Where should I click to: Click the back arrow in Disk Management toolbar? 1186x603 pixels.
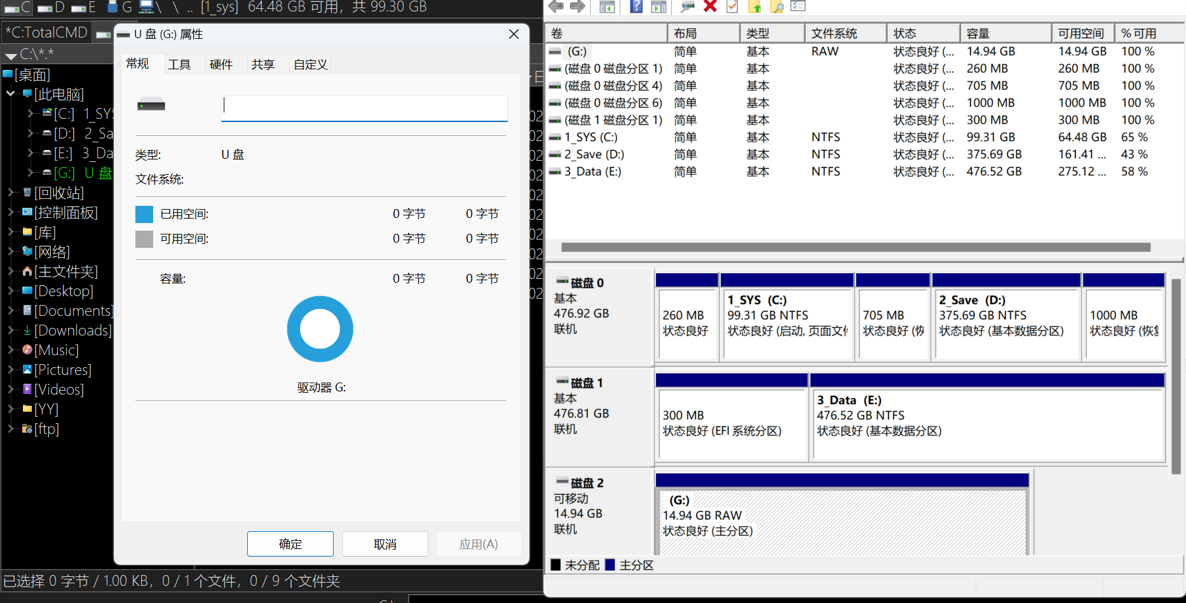pyautogui.click(x=556, y=6)
